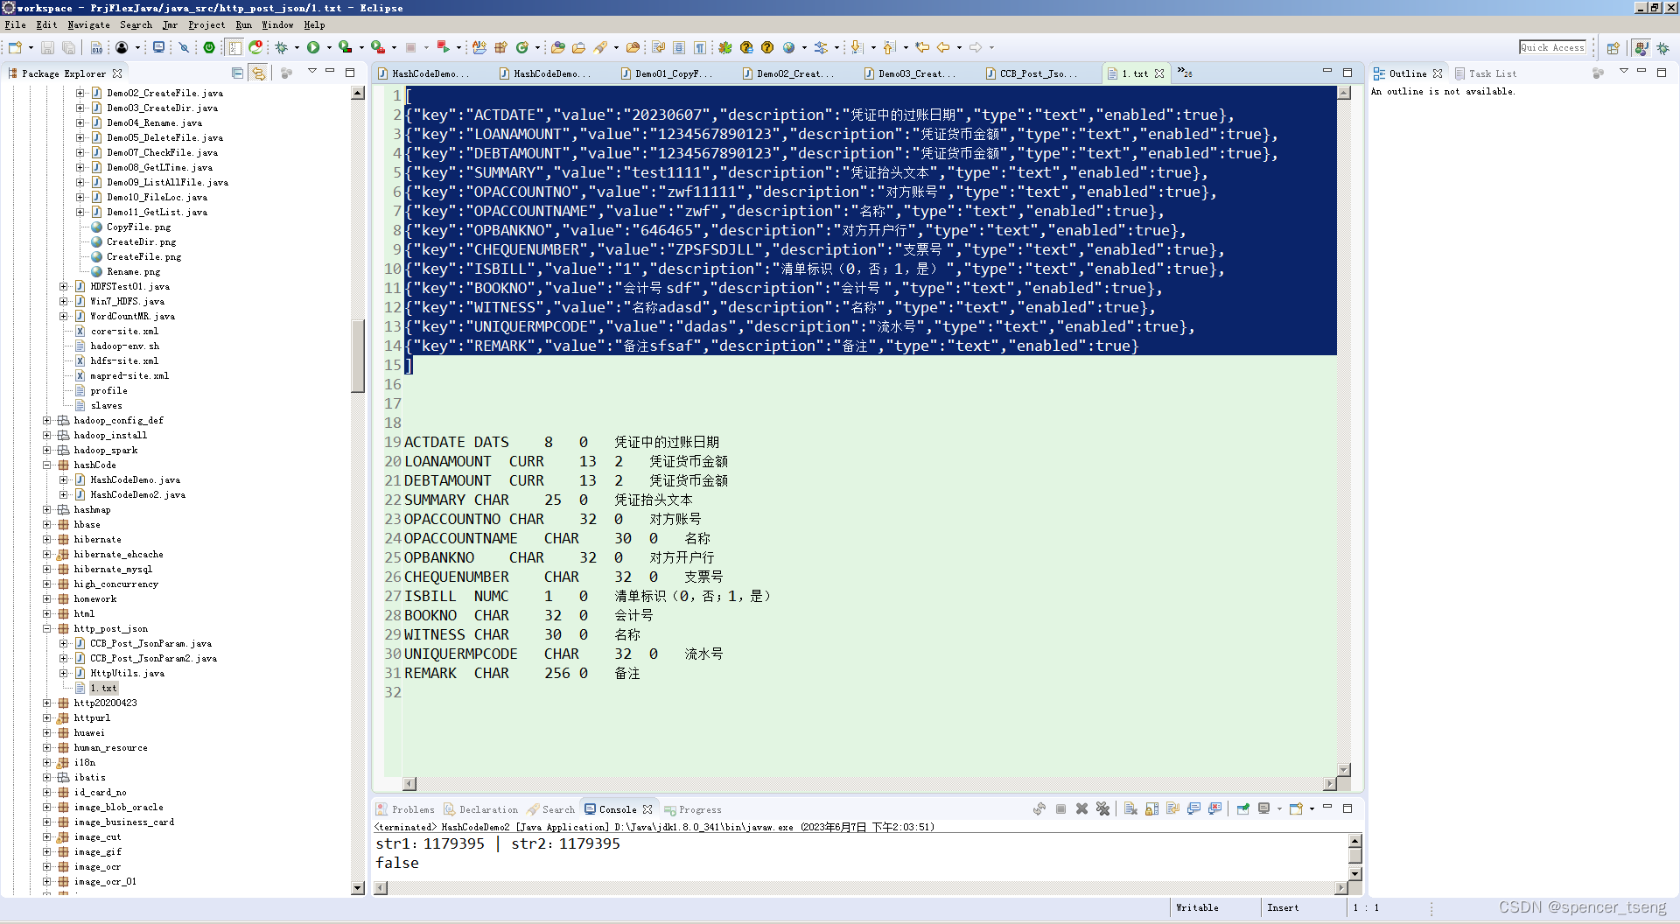Activate the Java perspective icon
Viewport: 1680px width, 924px height.
[x=1641, y=48]
